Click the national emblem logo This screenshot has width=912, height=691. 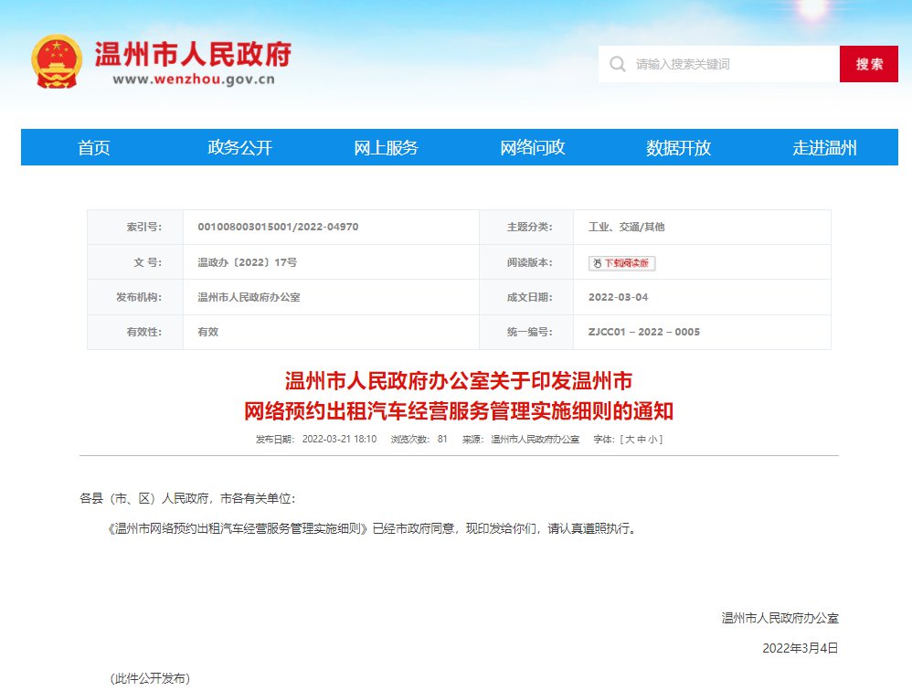[57, 61]
